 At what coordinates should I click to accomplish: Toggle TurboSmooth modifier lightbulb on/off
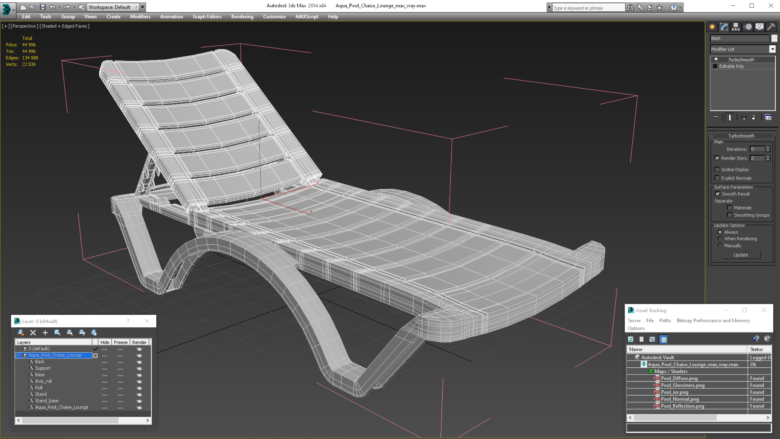tap(716, 60)
